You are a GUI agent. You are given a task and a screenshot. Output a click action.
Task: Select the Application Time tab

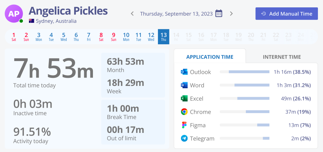(x=210, y=57)
